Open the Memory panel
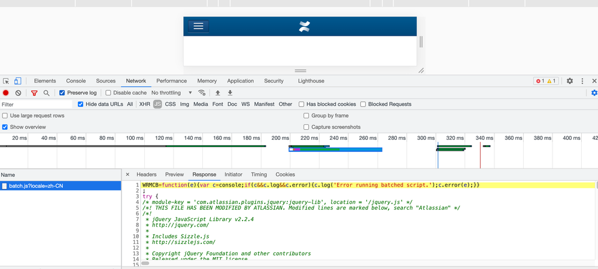Viewport: 598px width, 269px height. (207, 81)
